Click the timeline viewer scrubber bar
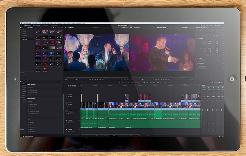Viewport: 246px width, 156px height. (x=162, y=77)
